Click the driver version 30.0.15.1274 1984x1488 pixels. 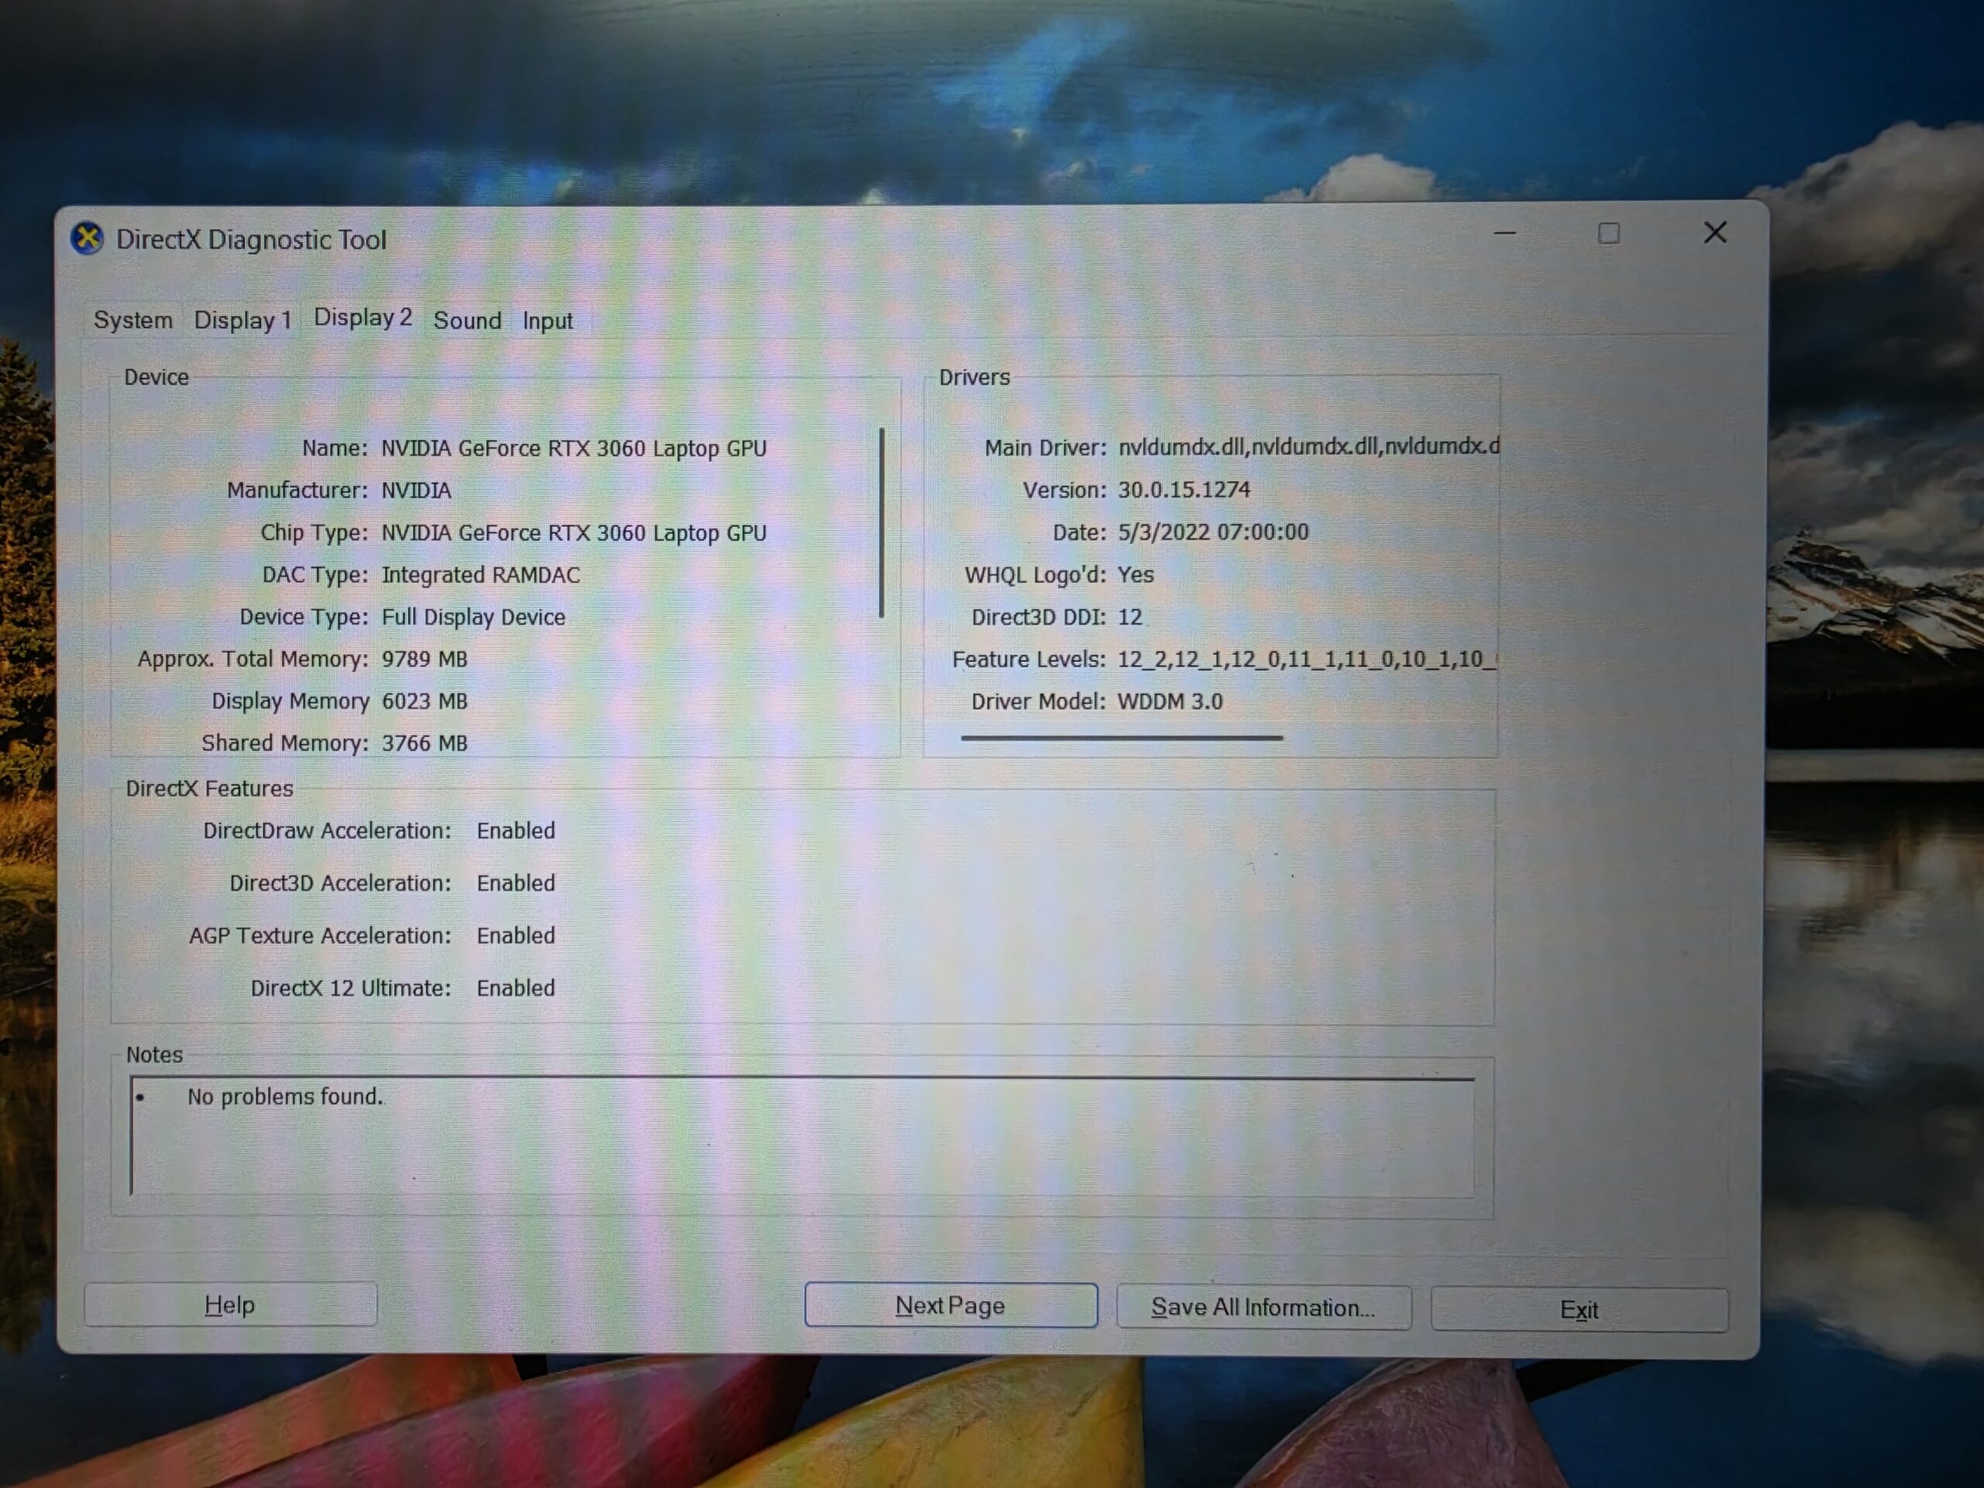(x=1184, y=490)
